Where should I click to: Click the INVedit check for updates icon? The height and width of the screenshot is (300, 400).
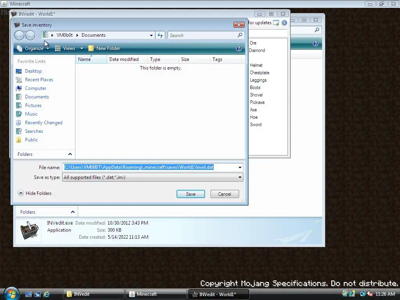point(276,23)
